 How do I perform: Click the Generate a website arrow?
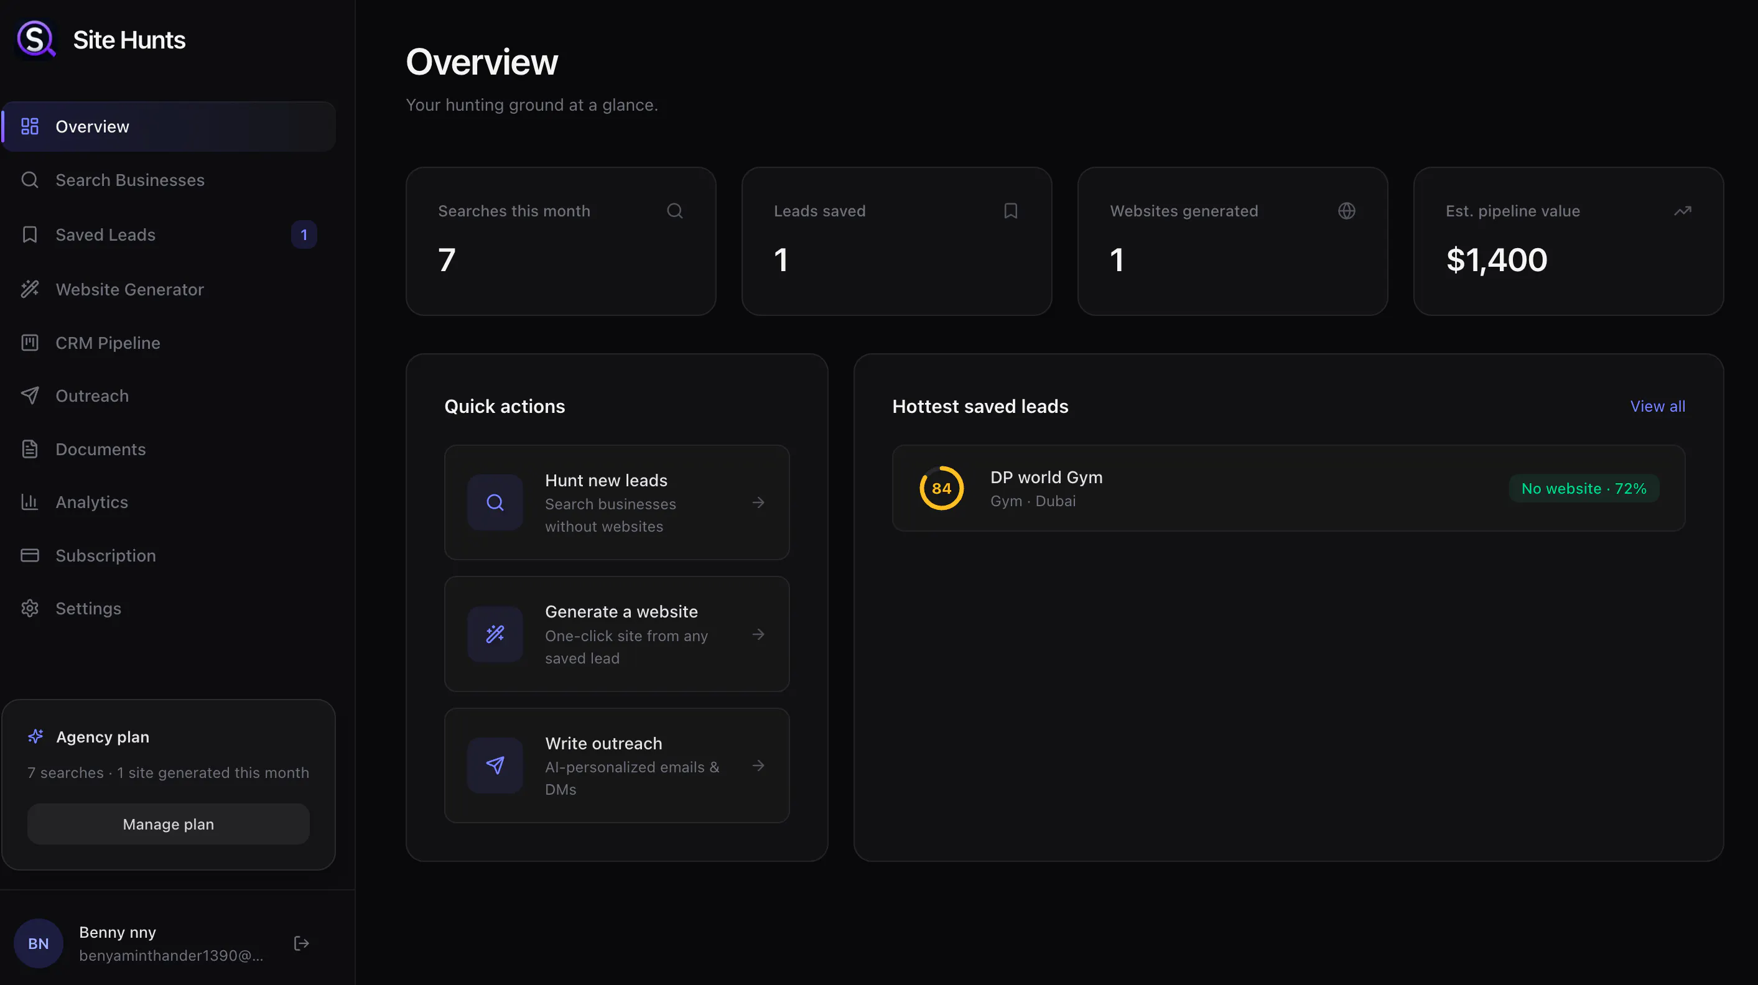pyautogui.click(x=758, y=634)
